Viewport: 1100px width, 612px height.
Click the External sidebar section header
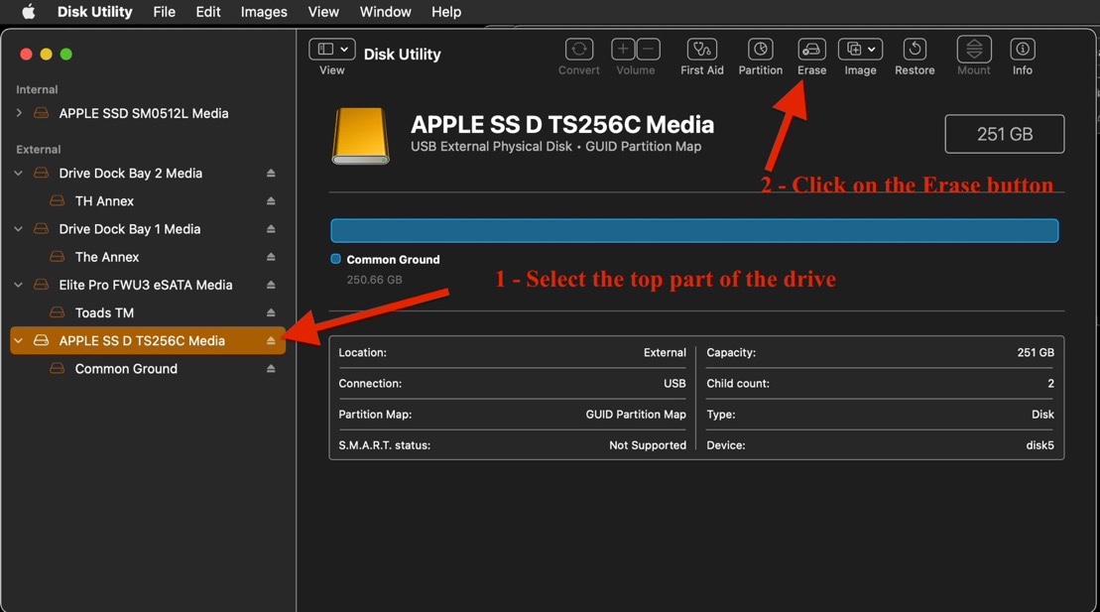[x=38, y=150]
